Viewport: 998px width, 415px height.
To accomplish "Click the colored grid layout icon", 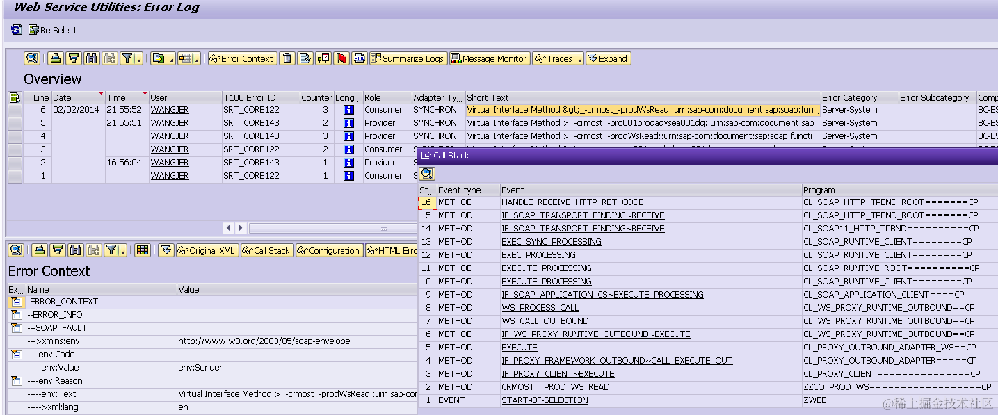I will (142, 250).
